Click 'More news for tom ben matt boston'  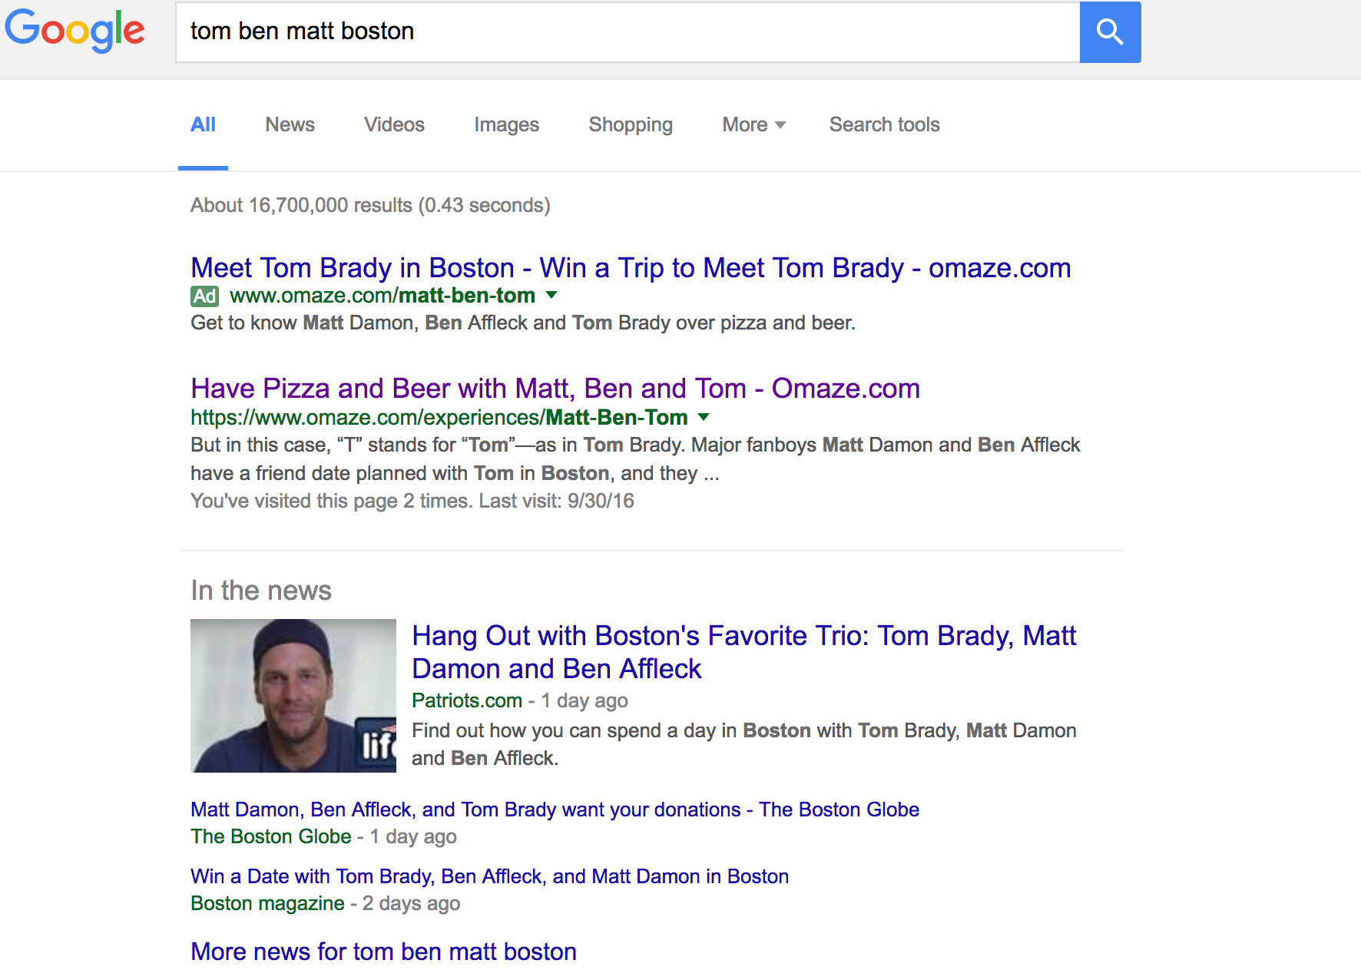(x=383, y=952)
